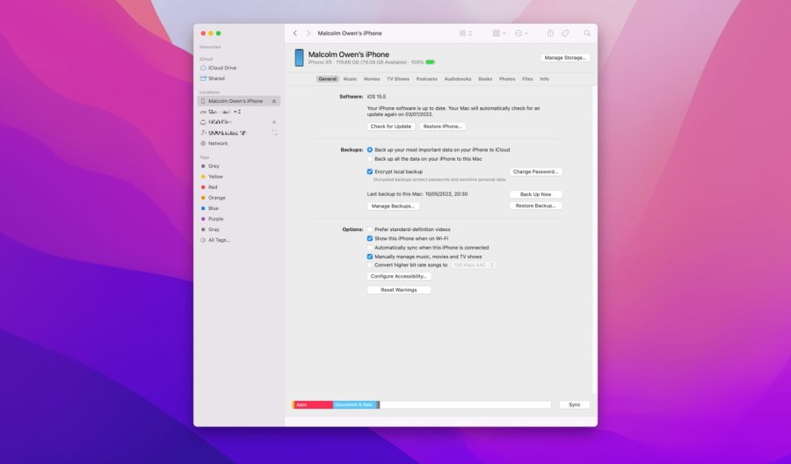This screenshot has width=791, height=464.
Task: Enable Convert higher bit rate songs
Action: coord(370,265)
